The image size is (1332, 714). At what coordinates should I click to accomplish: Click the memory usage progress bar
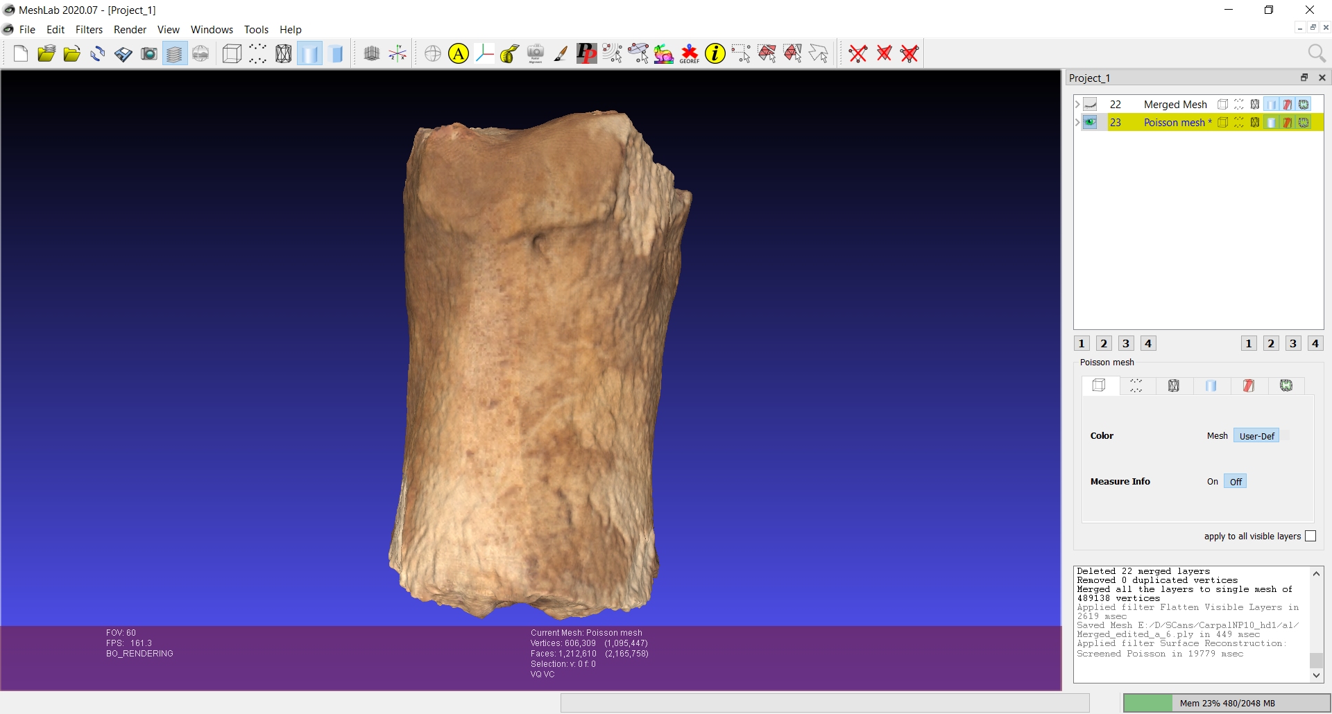[x=1227, y=703]
